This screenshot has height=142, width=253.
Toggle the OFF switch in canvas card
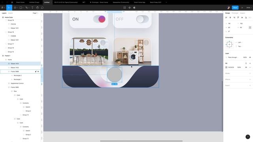tap(142, 19)
